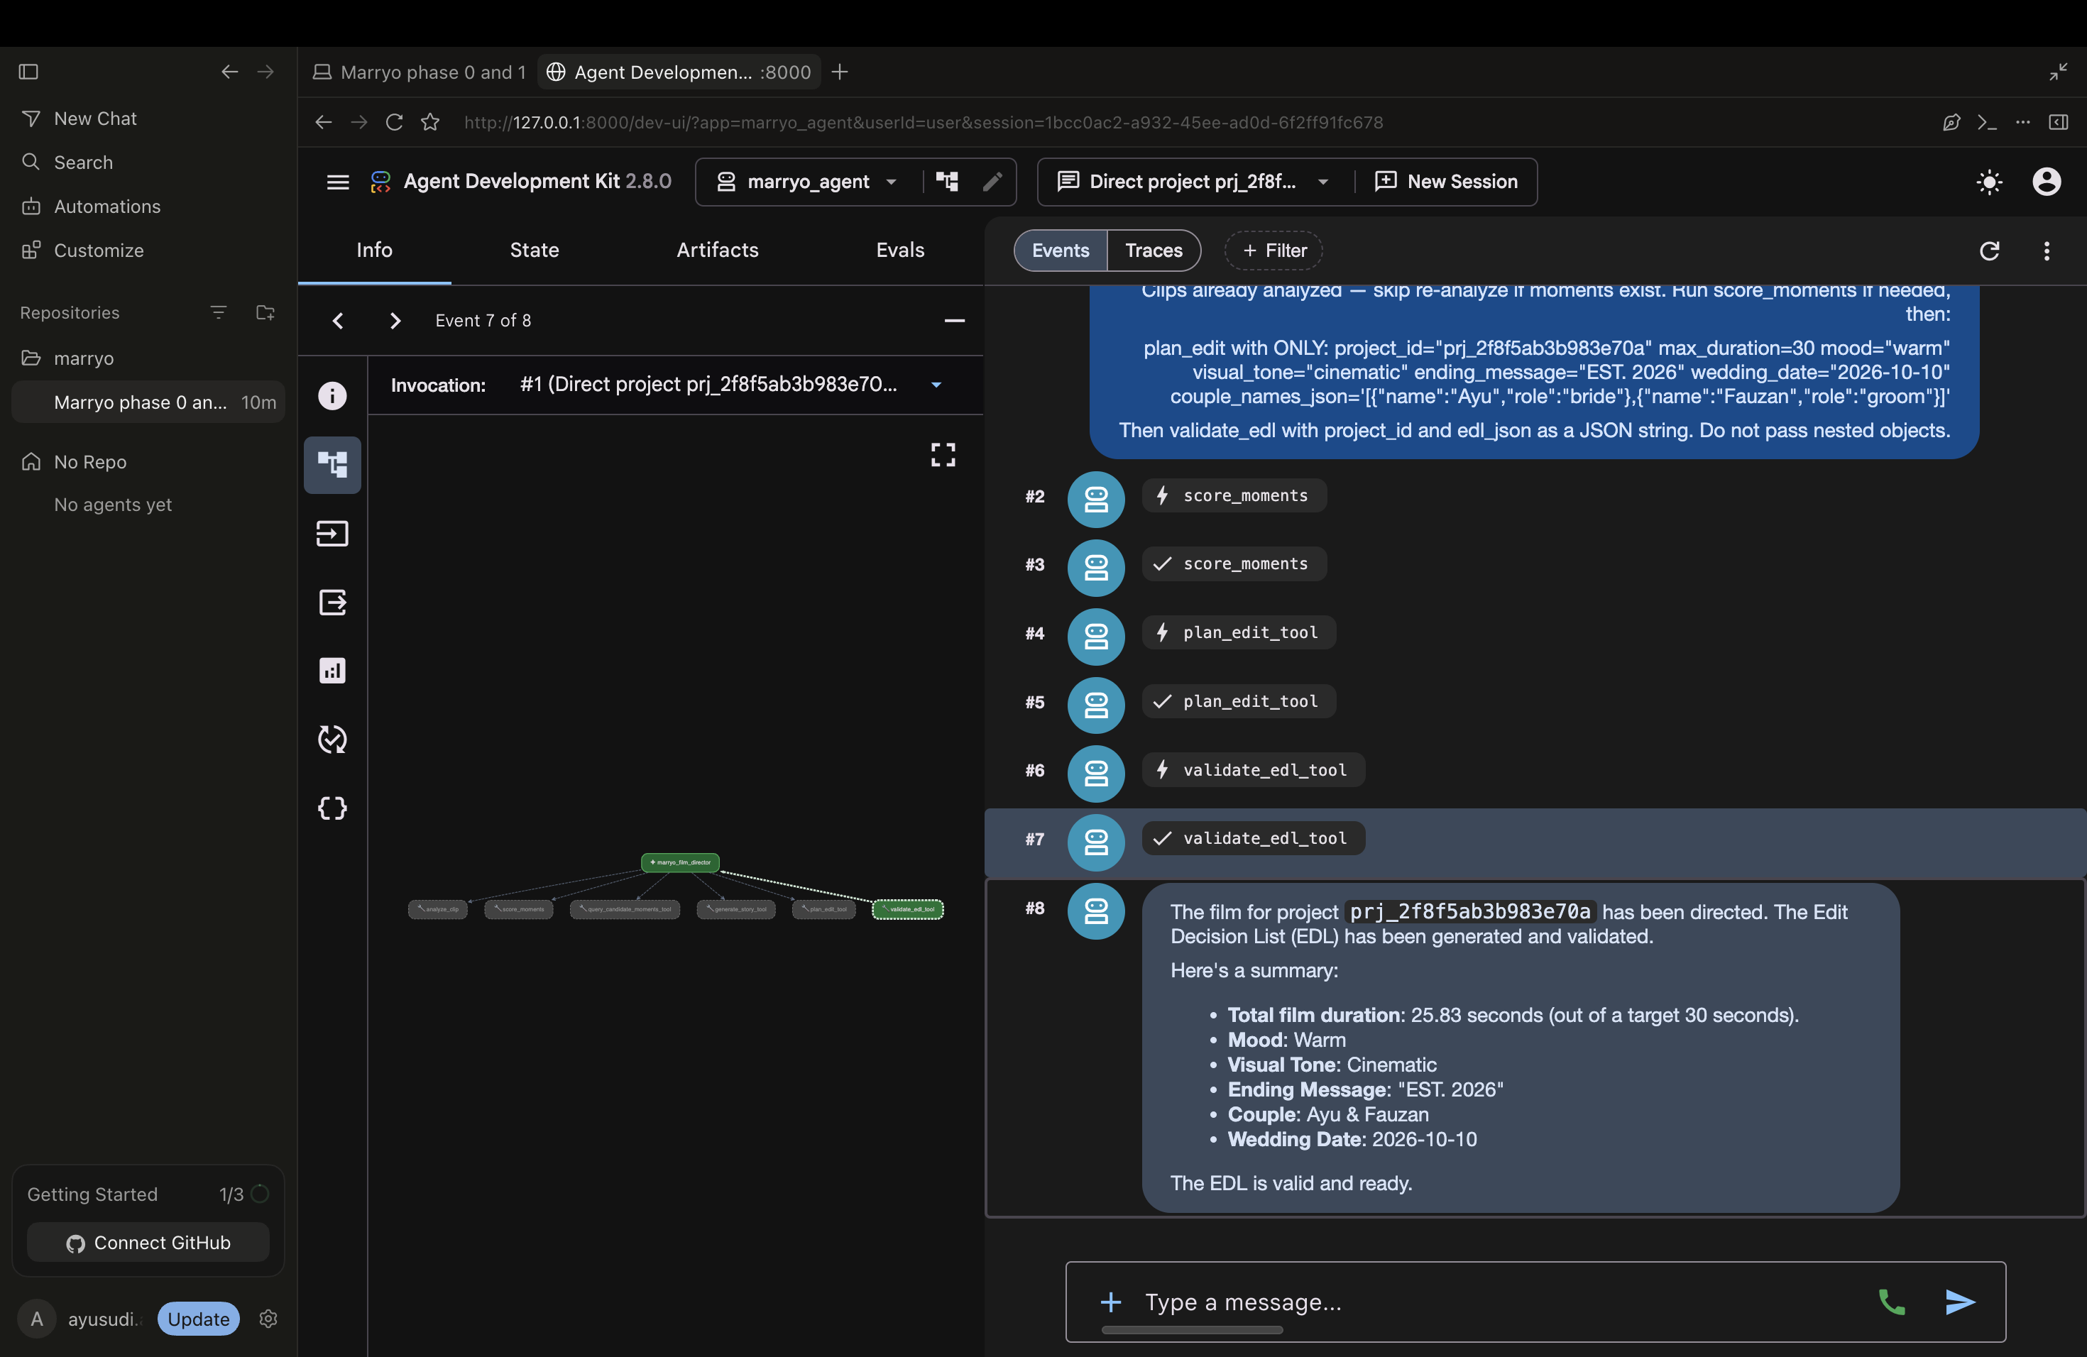Open user account avatar

click(2047, 182)
